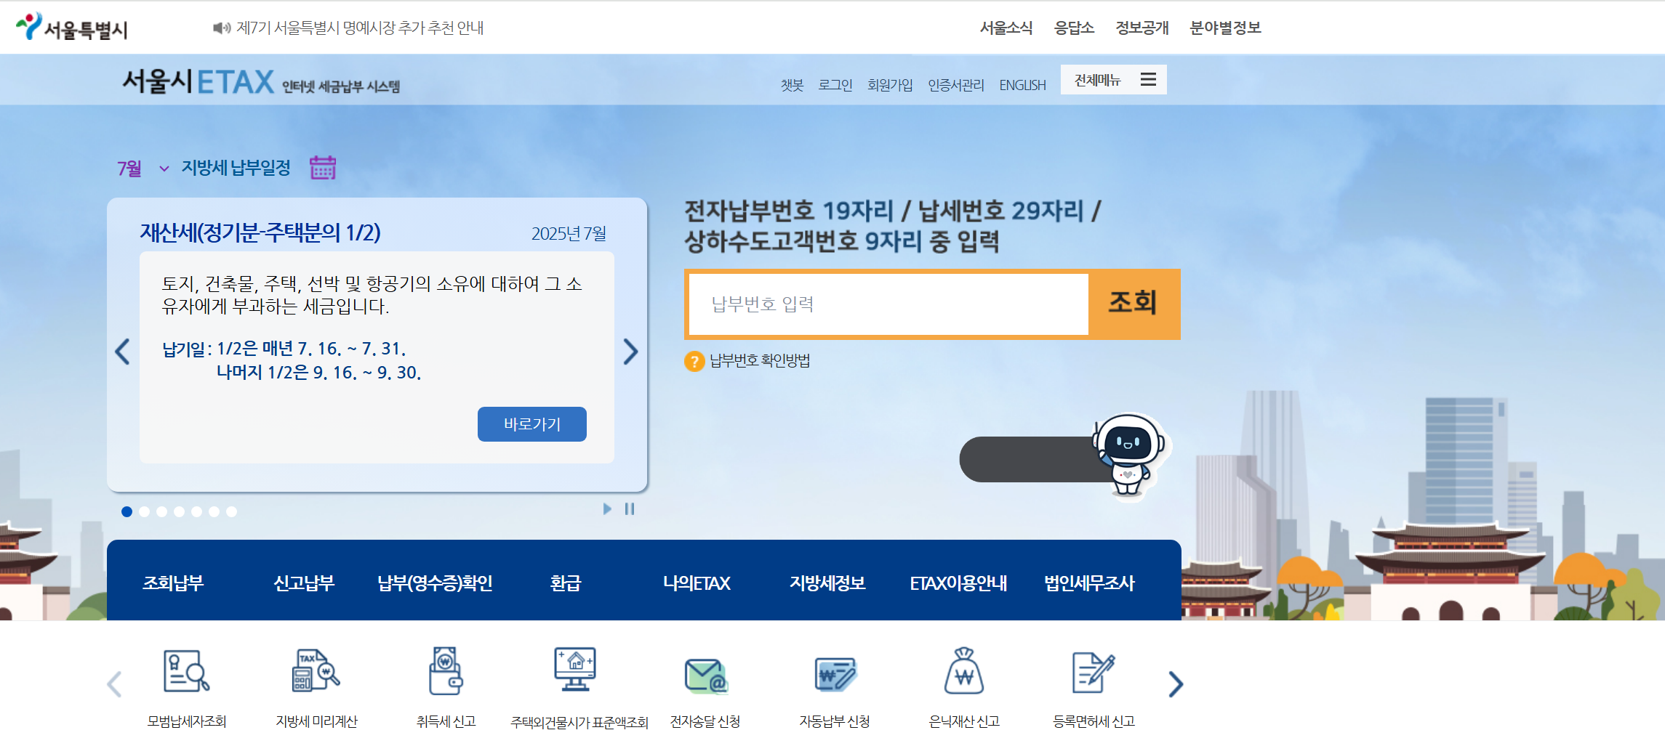
Task: Open the 주택외건물시가 표준액조회 monitor icon
Action: click(575, 670)
